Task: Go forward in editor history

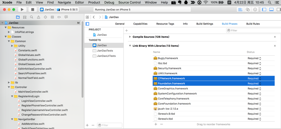Action: (100, 17)
